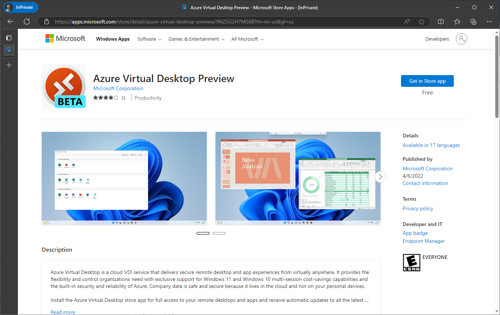Click the ESRB Everyone rating badge
Screen dimensions: 500x315
pos(411,263)
